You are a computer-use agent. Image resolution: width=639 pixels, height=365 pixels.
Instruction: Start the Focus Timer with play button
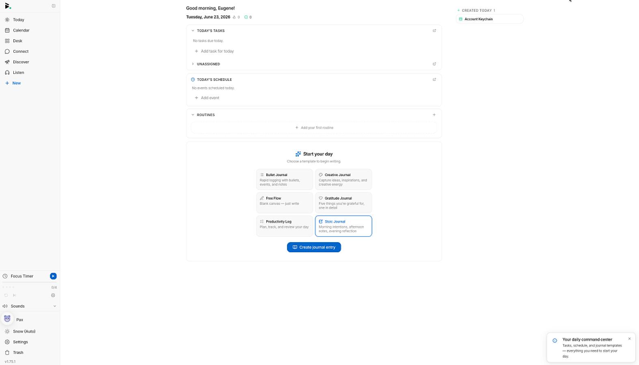[x=53, y=276]
